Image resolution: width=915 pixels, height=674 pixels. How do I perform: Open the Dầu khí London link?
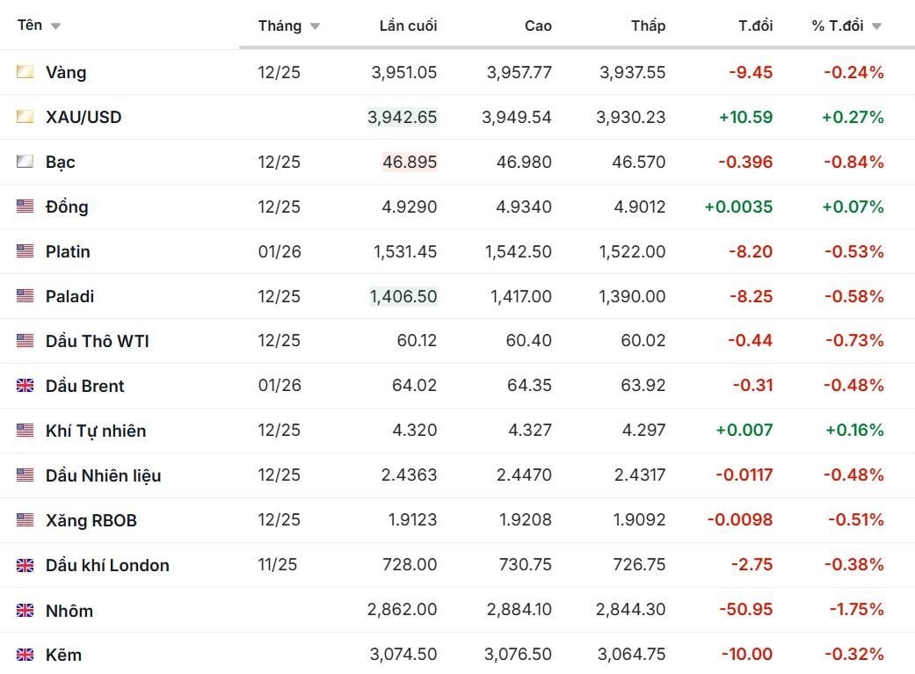107,565
